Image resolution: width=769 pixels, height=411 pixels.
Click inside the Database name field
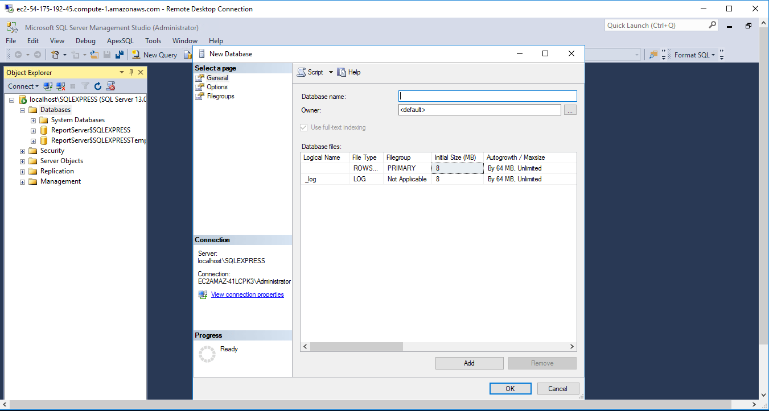(487, 96)
